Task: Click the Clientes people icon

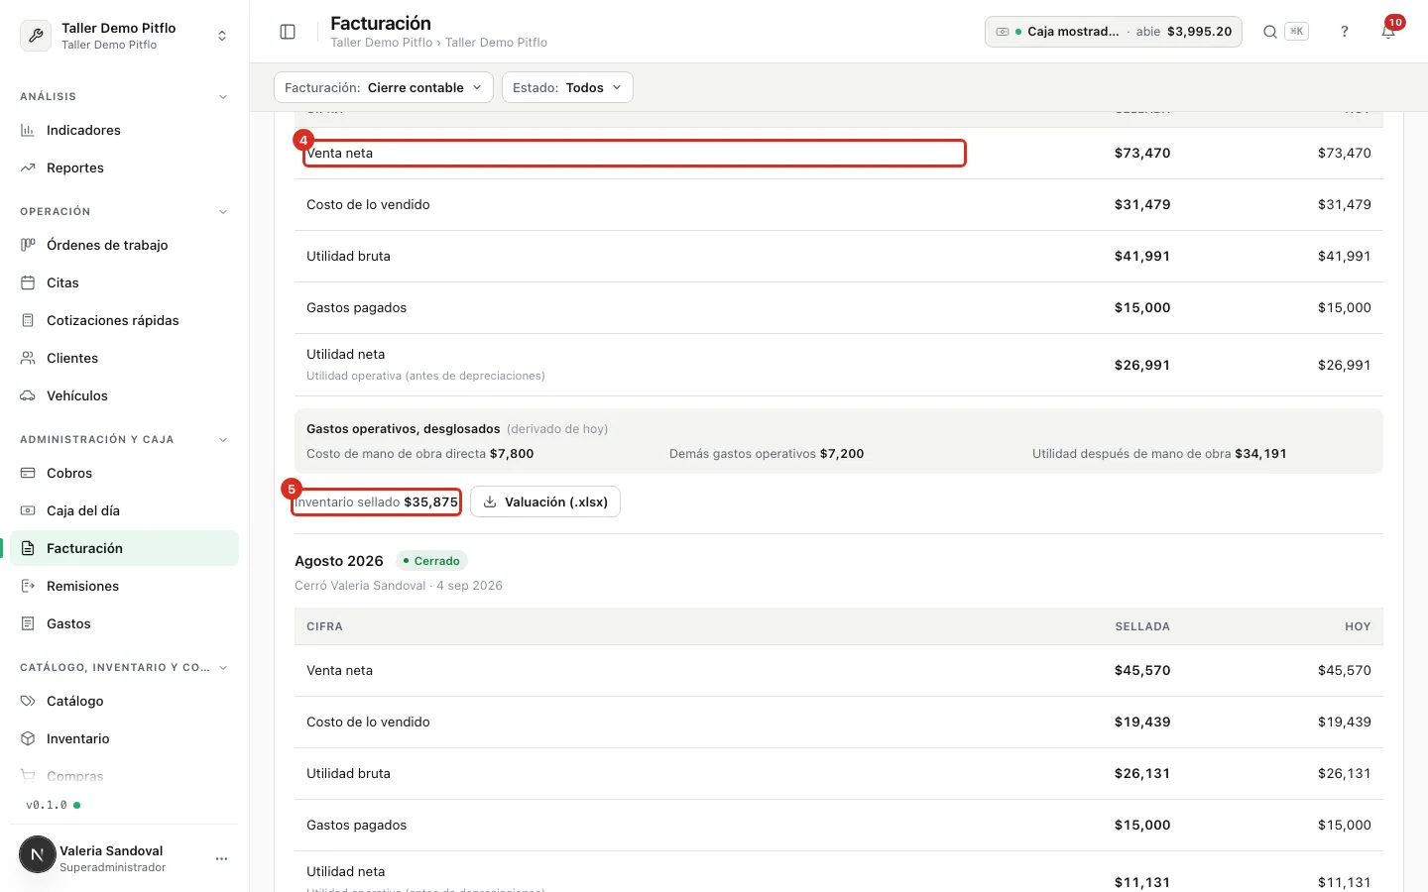Action: [x=28, y=358]
